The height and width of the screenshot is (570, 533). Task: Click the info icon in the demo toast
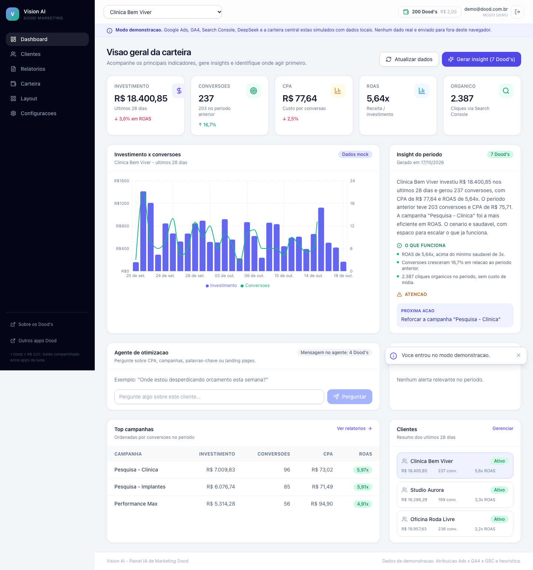pyautogui.click(x=393, y=356)
